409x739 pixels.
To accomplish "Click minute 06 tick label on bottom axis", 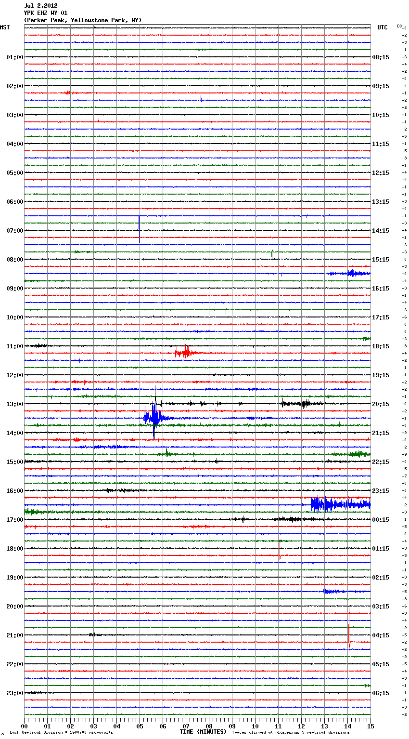I will pos(163,726).
